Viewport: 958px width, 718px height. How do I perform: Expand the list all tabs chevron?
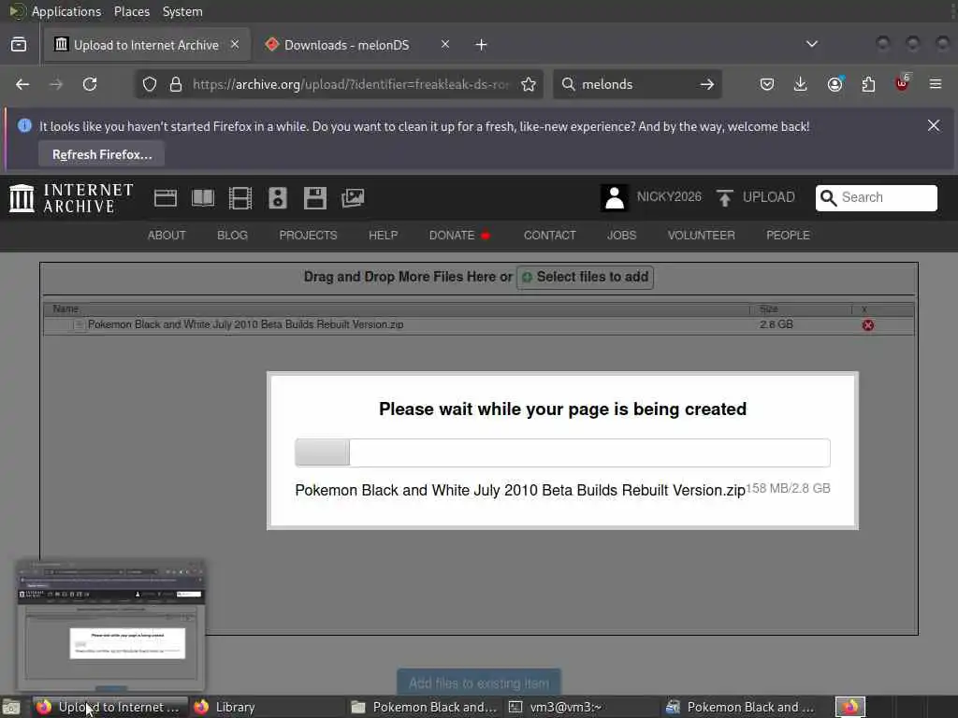[812, 44]
